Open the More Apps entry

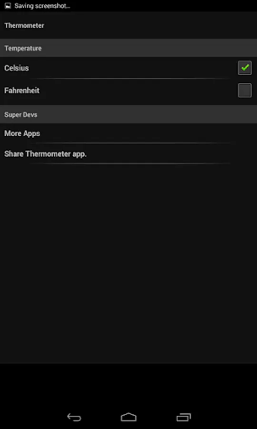22,133
